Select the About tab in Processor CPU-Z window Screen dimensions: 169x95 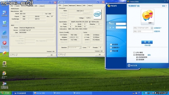click(x=90, y=6)
